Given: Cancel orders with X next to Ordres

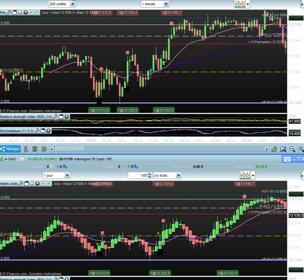Looking at the screenshot, I should pos(52,166).
